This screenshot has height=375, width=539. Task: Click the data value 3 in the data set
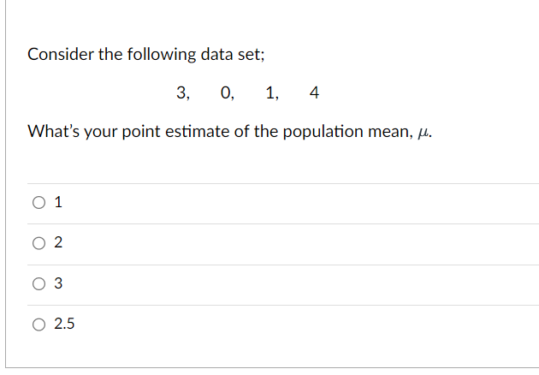[x=181, y=92]
